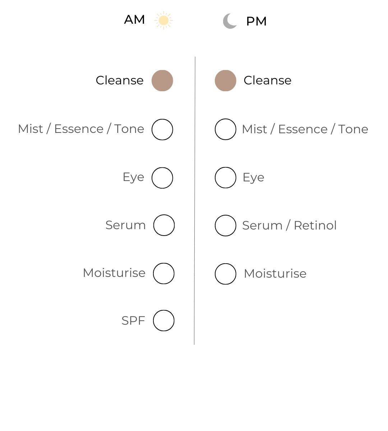Select the AM heading text

pyautogui.click(x=134, y=20)
